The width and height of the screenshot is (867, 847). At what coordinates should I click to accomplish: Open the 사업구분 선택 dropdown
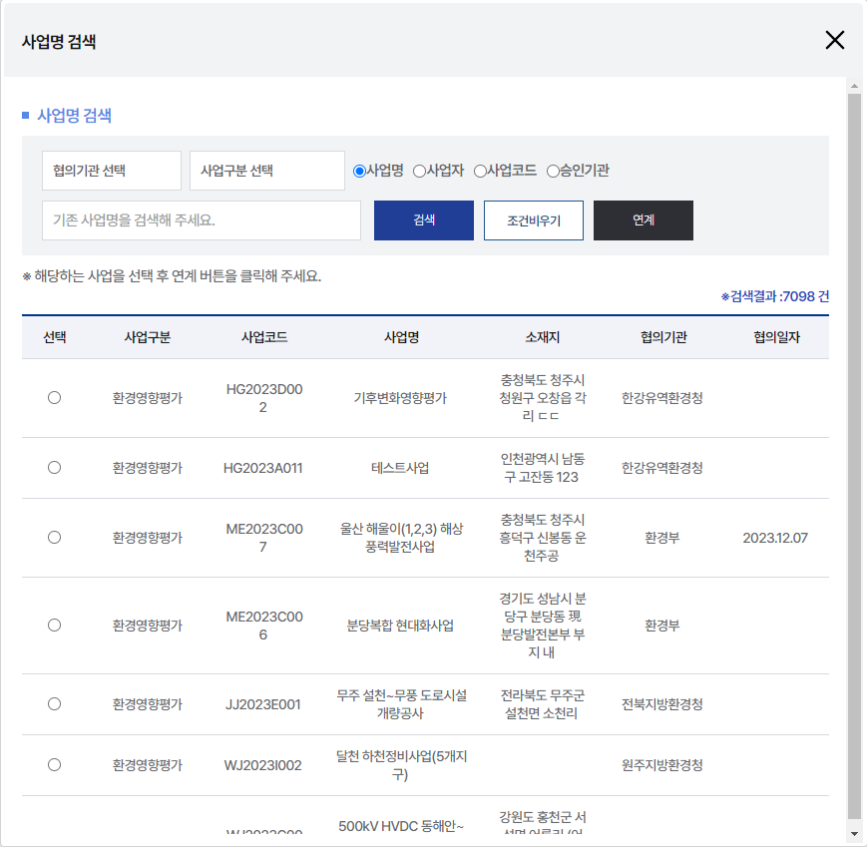266,171
